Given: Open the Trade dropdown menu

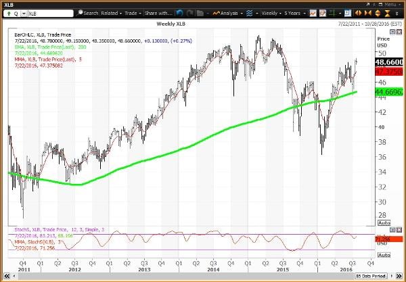Looking at the screenshot, I should point(133,14).
